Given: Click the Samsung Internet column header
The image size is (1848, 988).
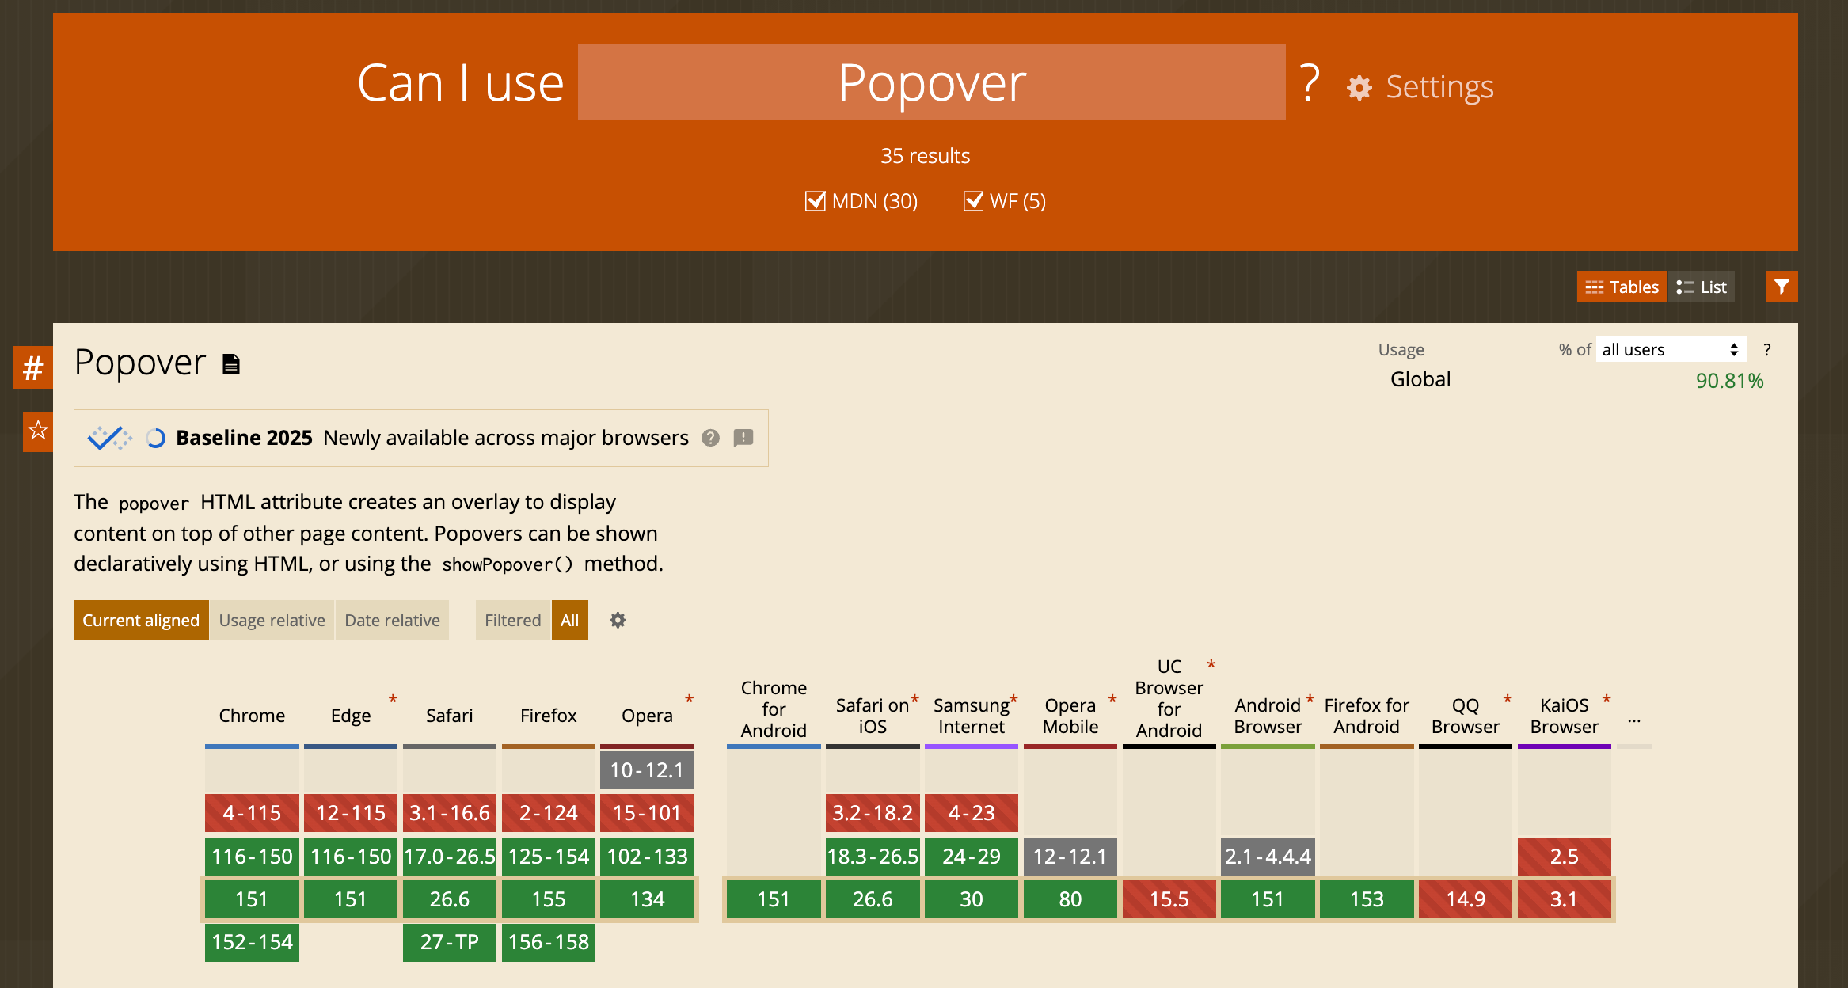Looking at the screenshot, I should tap(972, 716).
